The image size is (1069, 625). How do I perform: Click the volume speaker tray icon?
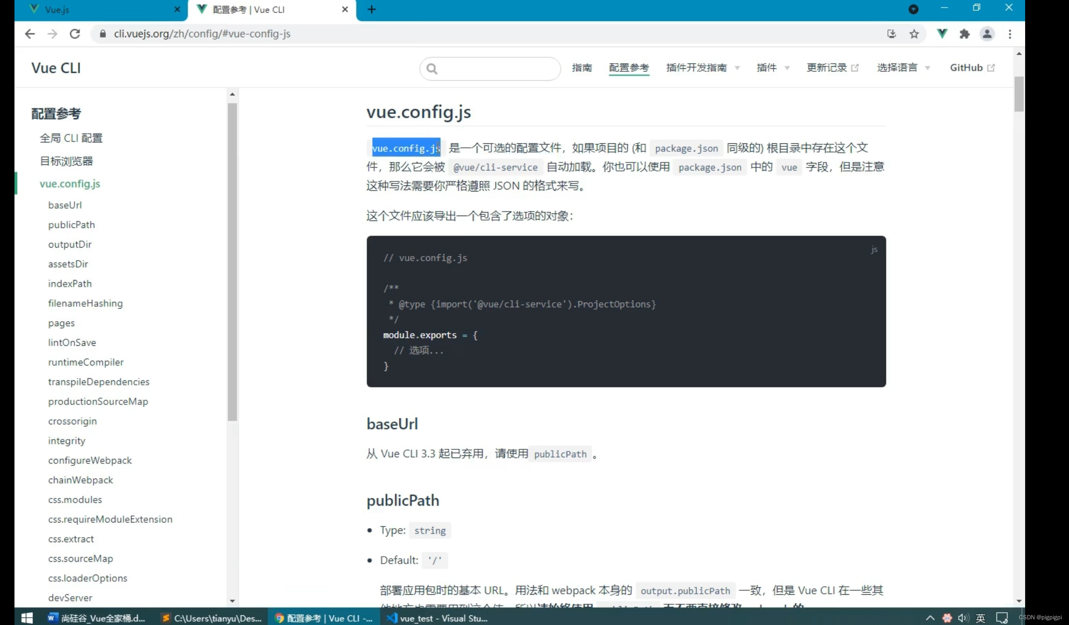coord(963,618)
